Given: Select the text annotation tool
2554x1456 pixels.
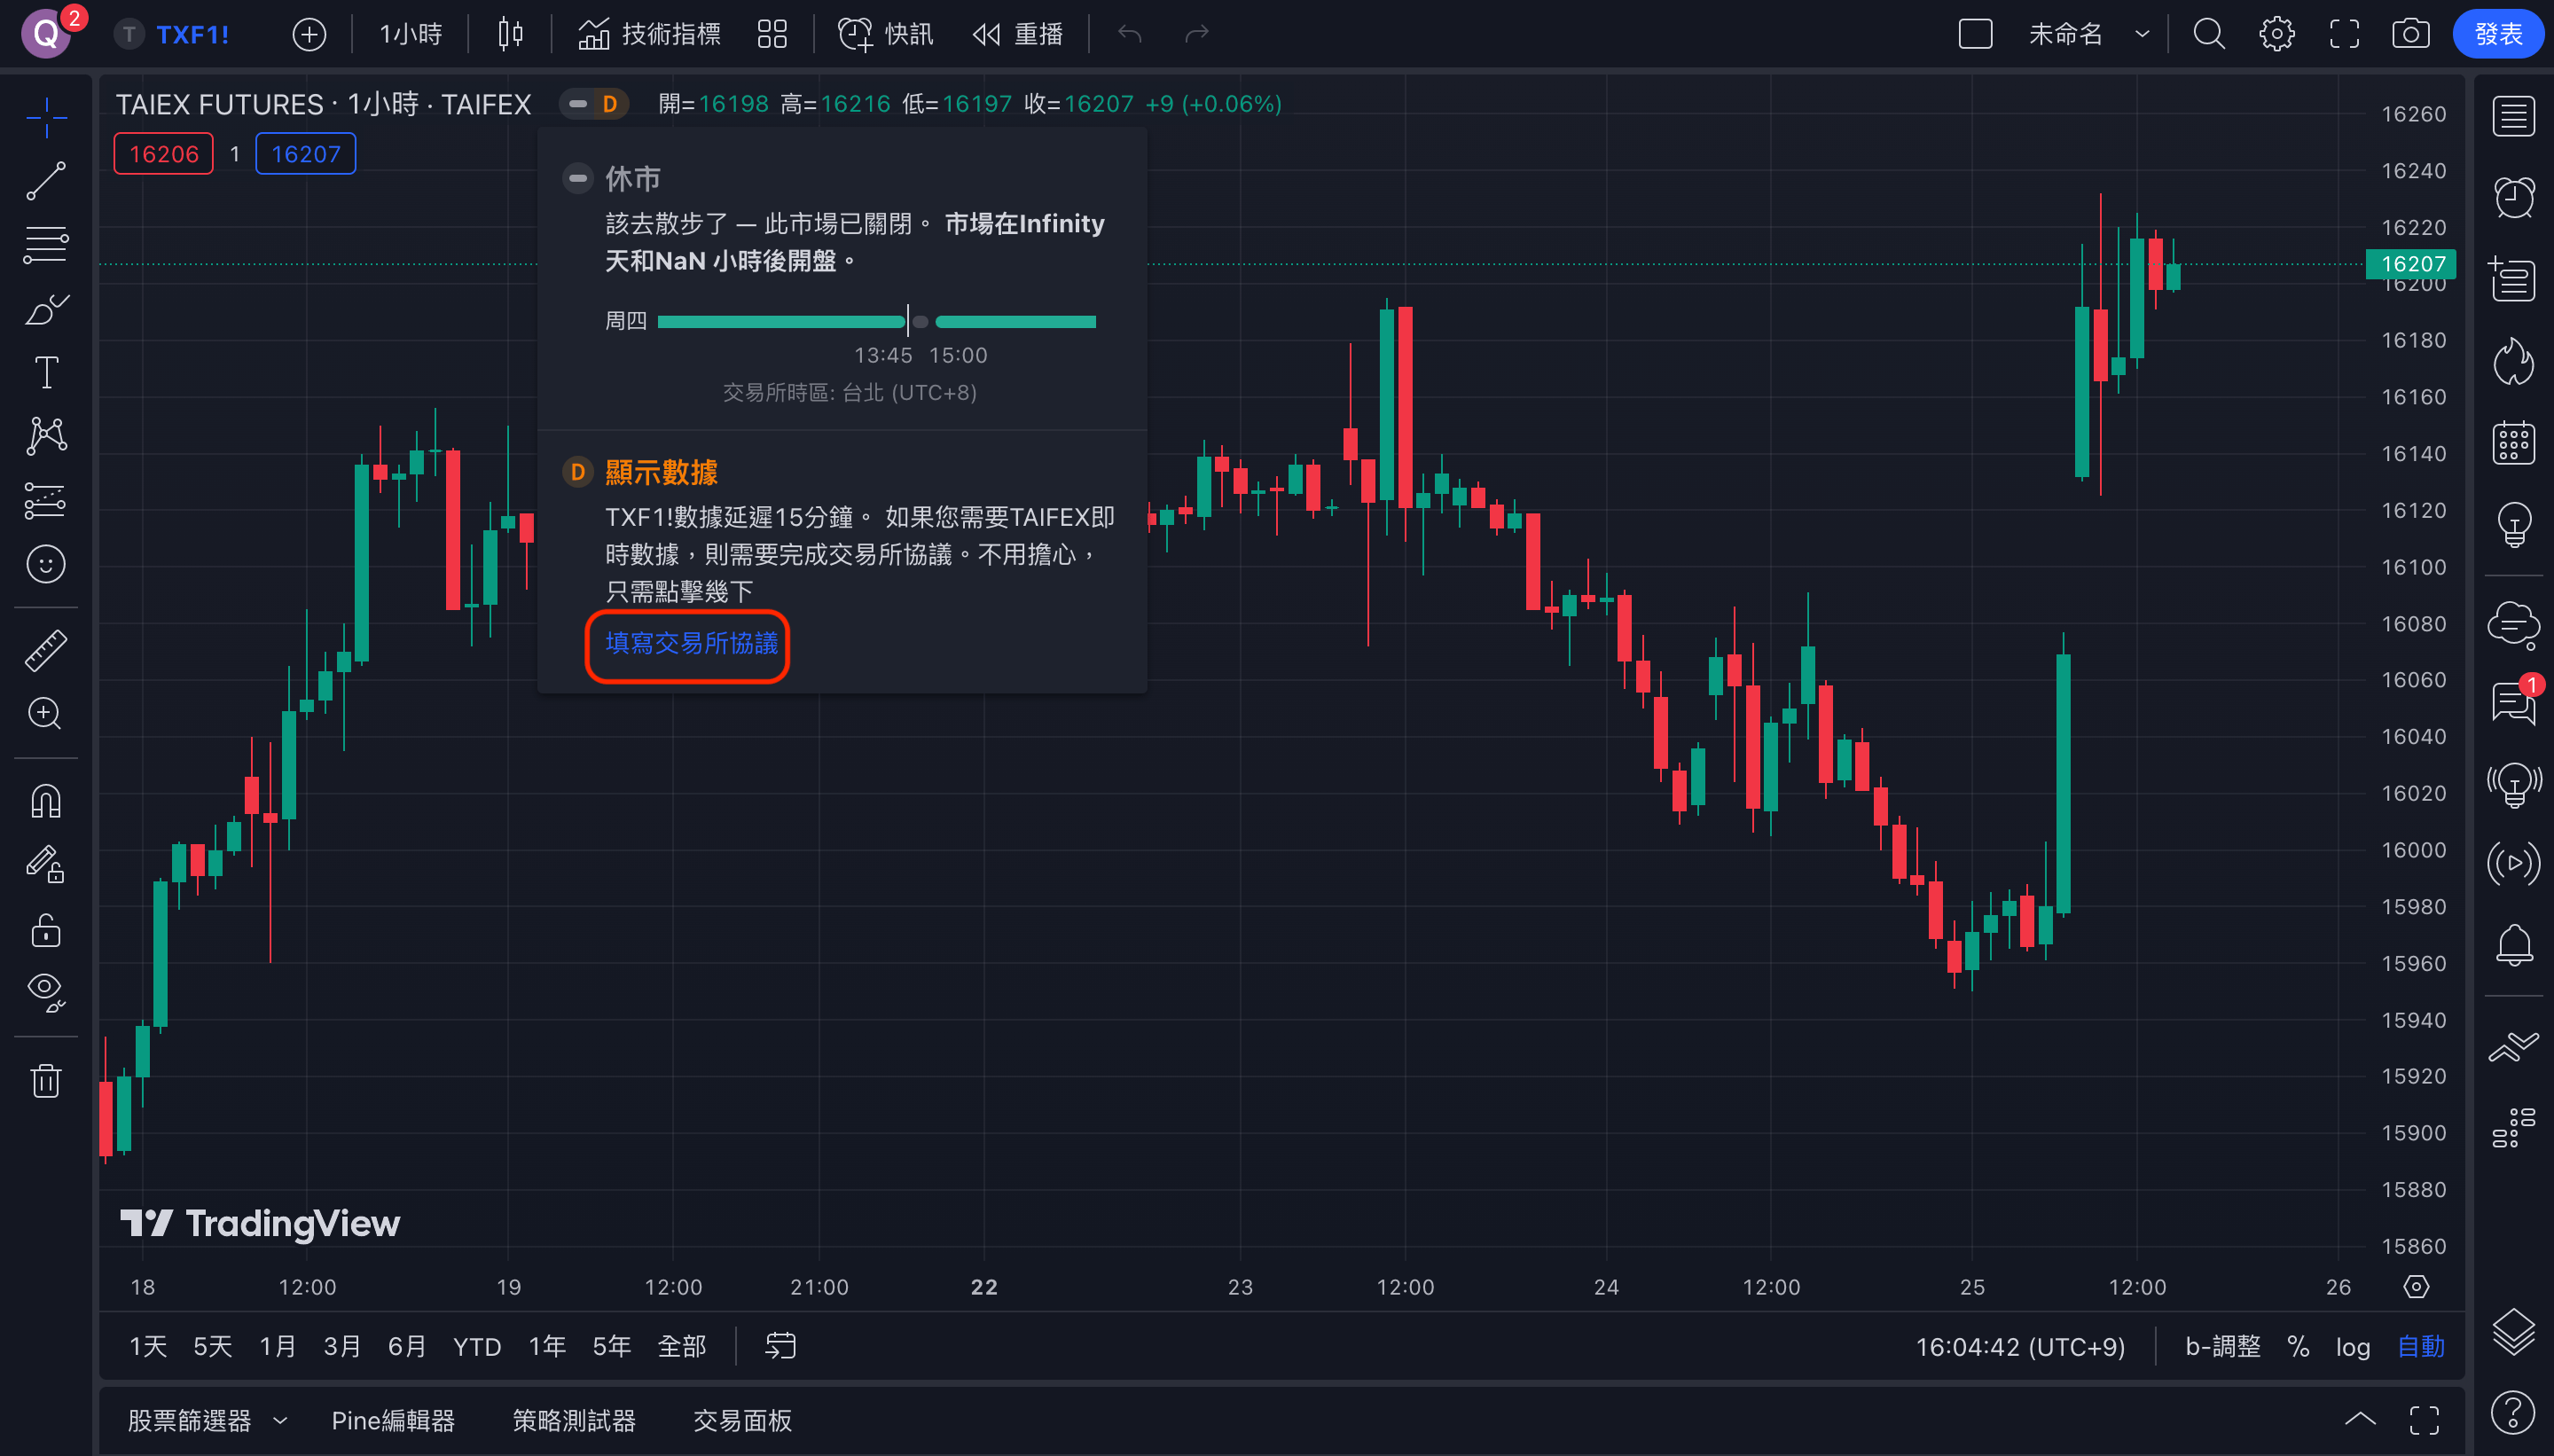Looking at the screenshot, I should [46, 372].
